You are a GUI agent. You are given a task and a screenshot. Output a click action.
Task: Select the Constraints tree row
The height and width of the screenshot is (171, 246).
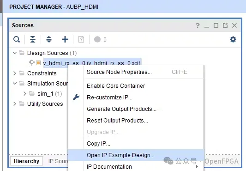tap(42, 73)
